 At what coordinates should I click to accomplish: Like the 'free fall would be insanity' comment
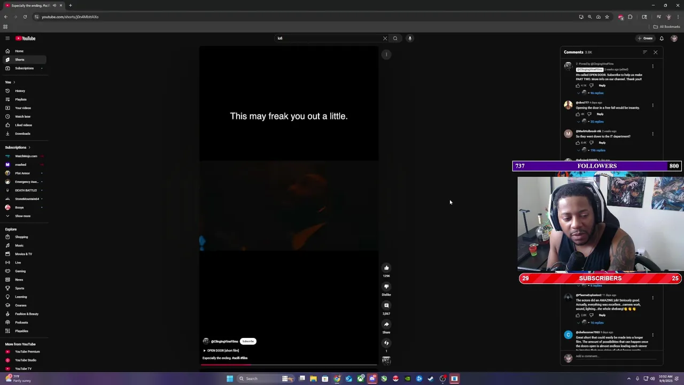click(578, 114)
